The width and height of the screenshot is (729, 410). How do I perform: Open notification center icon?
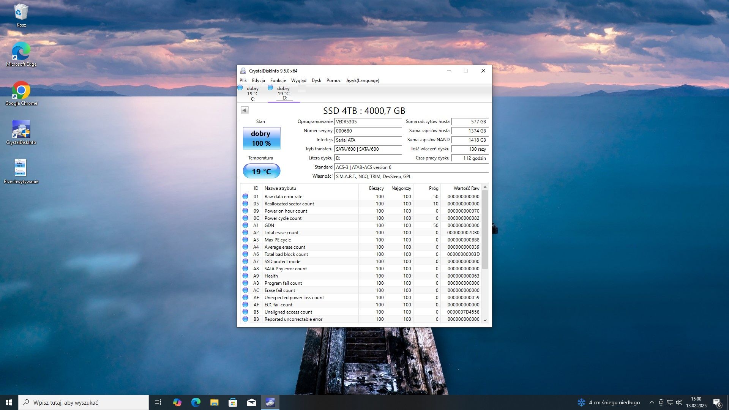tap(717, 402)
